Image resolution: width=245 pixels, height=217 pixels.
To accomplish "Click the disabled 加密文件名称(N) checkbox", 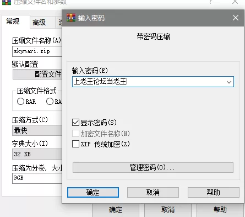I will click(x=75, y=133).
